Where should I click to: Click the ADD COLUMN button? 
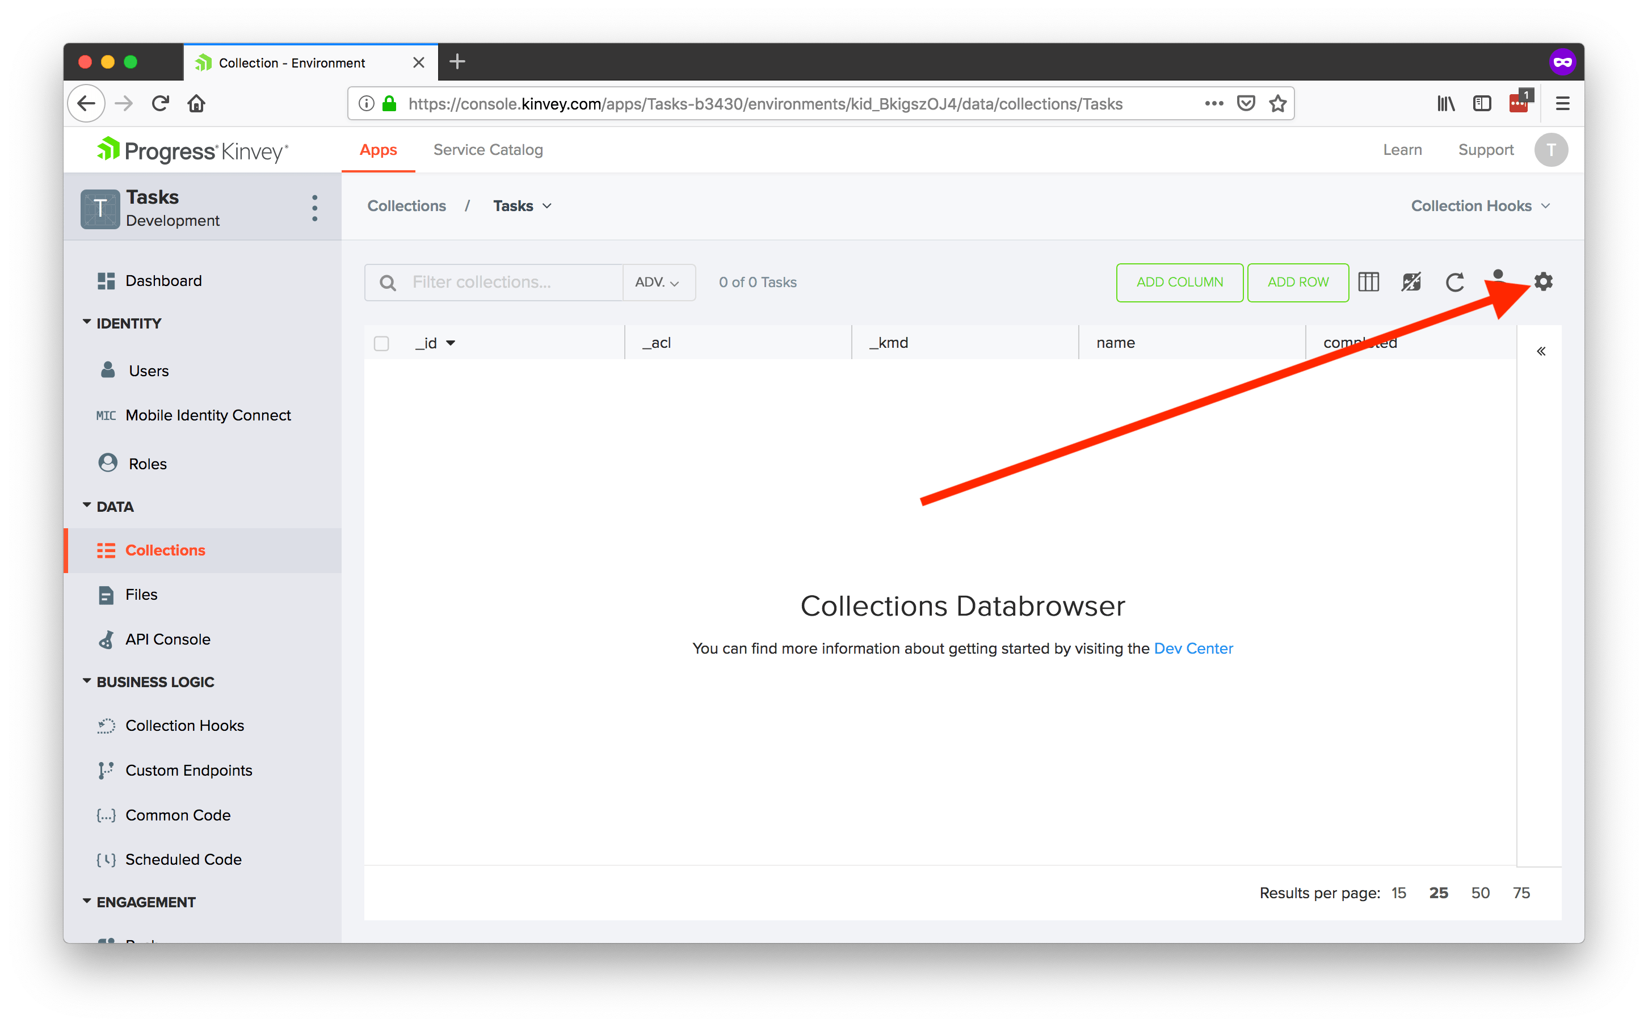(x=1179, y=283)
